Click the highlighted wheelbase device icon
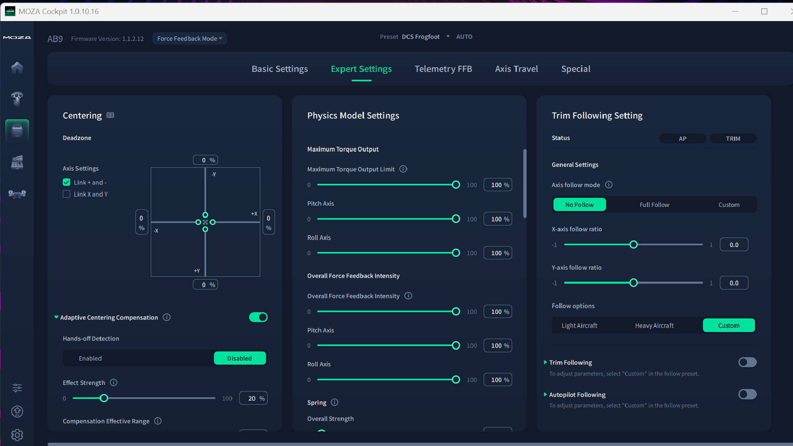793x446 pixels. 17,130
